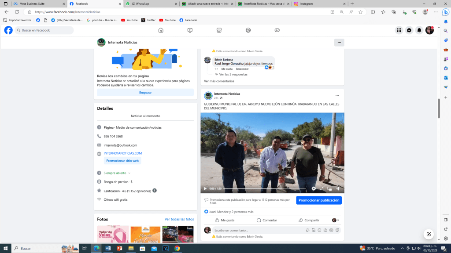
Task: Open Facebook Home icon
Action: click(x=161, y=30)
